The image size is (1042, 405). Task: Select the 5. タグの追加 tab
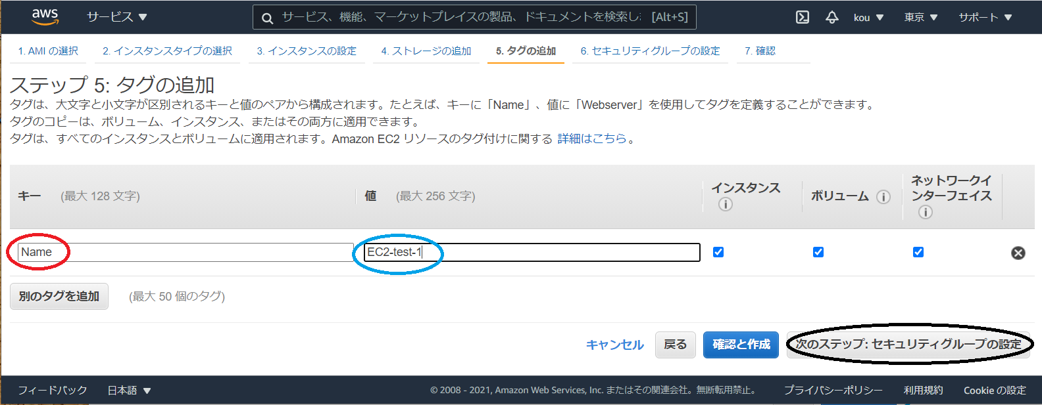[526, 51]
